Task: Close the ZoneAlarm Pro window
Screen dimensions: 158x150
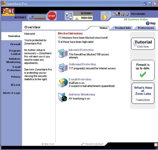Action: [155, 4]
